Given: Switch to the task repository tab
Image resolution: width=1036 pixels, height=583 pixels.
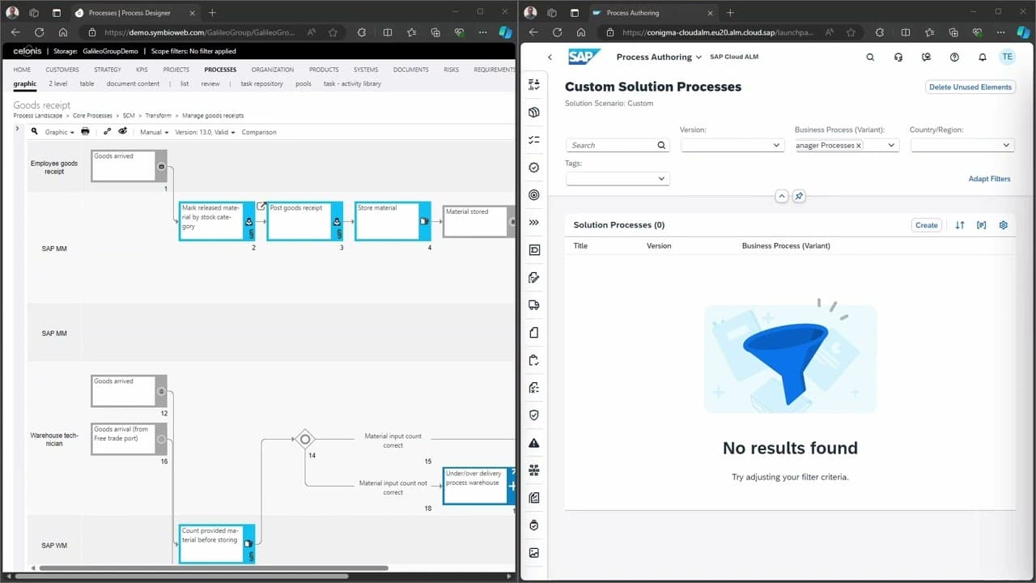Looking at the screenshot, I should [x=261, y=83].
